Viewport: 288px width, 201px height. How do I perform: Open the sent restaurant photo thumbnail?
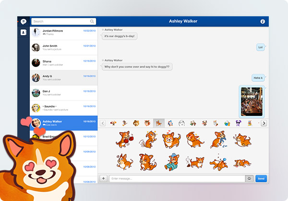pos(252,101)
